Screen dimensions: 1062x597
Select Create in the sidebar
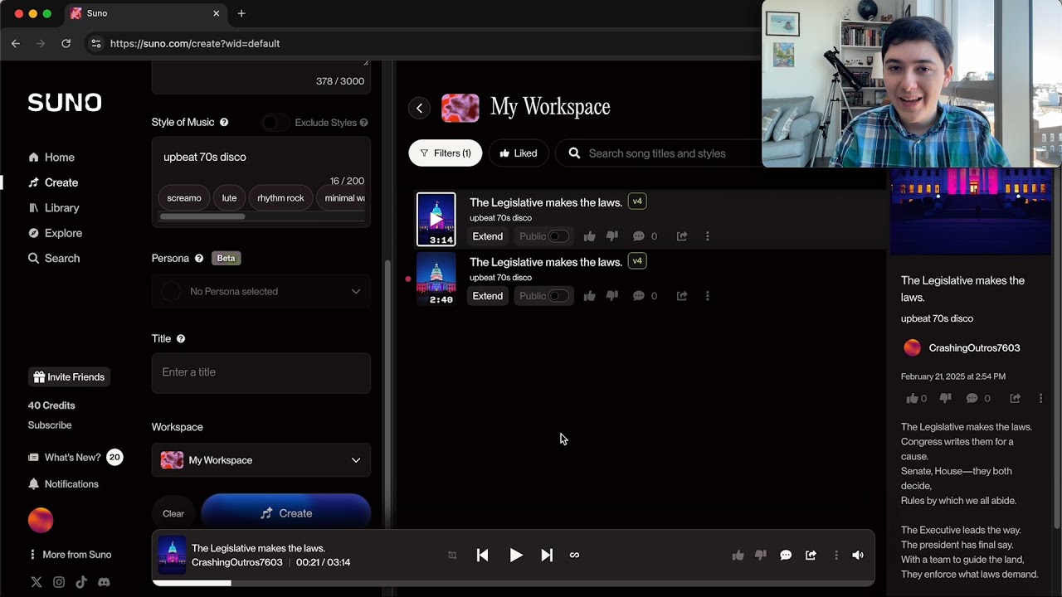click(x=53, y=182)
